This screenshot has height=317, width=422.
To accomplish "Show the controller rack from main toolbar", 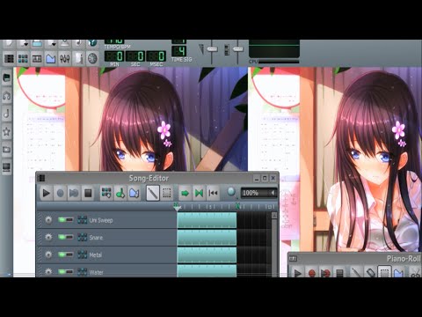I will tap(92, 58).
